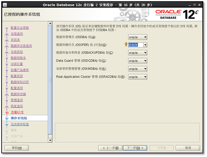Go to the 安装位置 step

17,64
